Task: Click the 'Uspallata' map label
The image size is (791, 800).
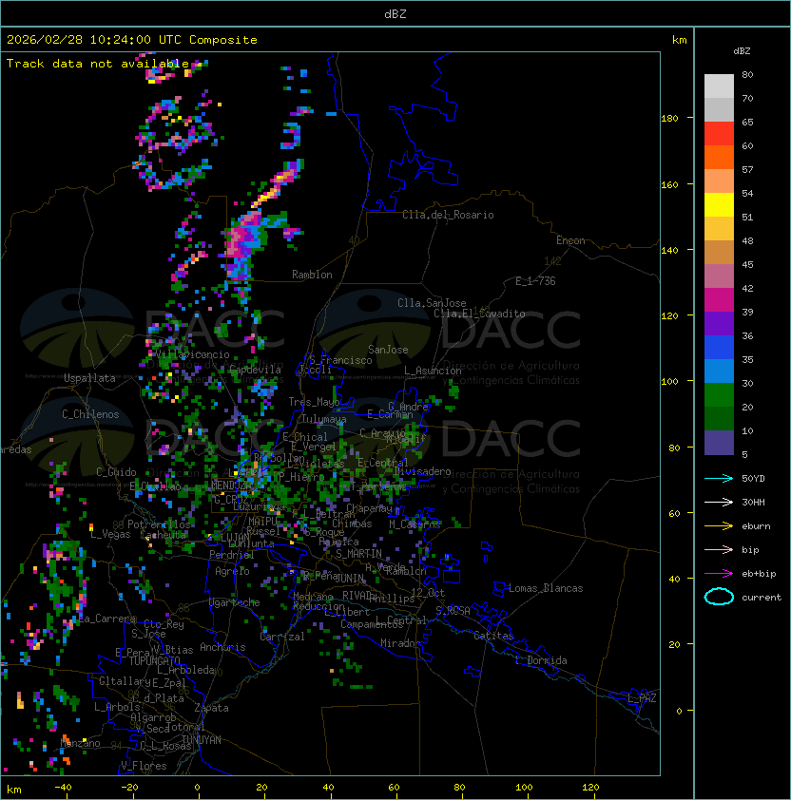Action: point(89,378)
